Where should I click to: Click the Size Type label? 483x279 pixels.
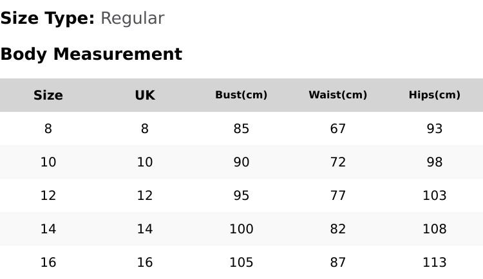click(48, 18)
